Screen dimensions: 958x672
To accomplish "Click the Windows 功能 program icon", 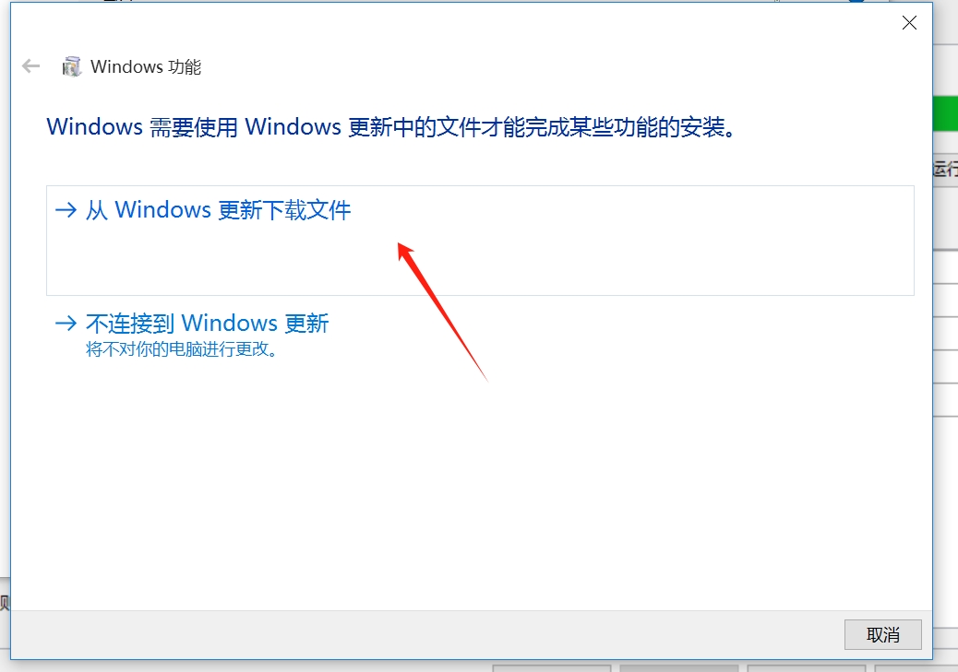I will pyautogui.click(x=71, y=66).
